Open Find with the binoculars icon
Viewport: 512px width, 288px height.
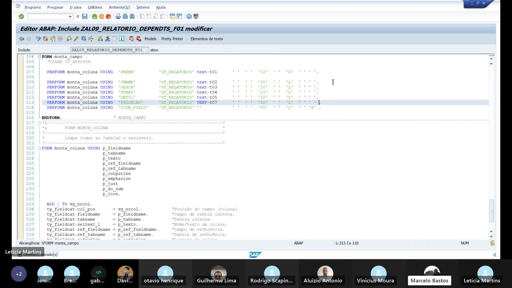pos(125,16)
